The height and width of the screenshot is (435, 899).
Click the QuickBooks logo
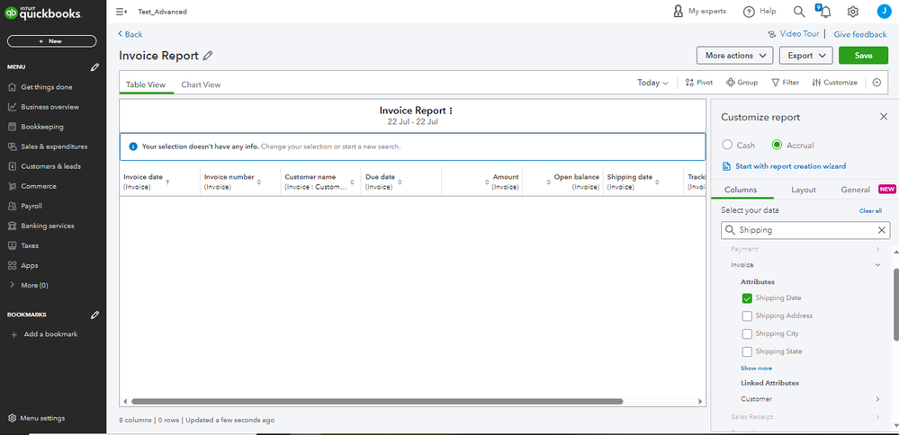tap(43, 15)
